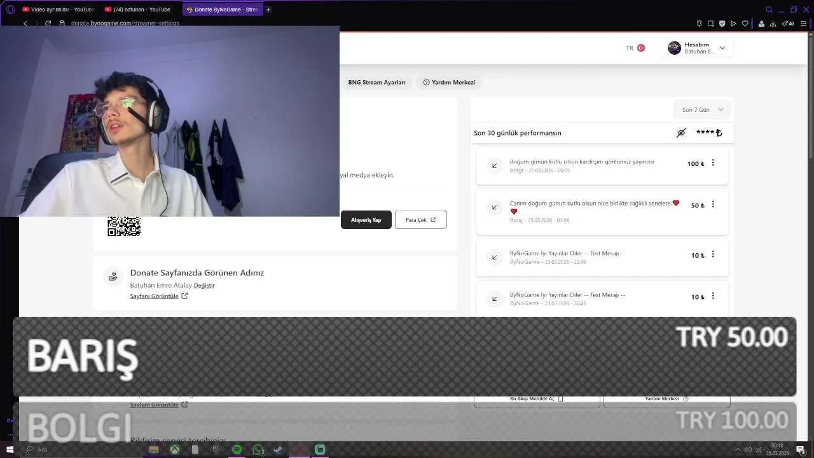Reload the current page
814x458 pixels.
(48, 24)
